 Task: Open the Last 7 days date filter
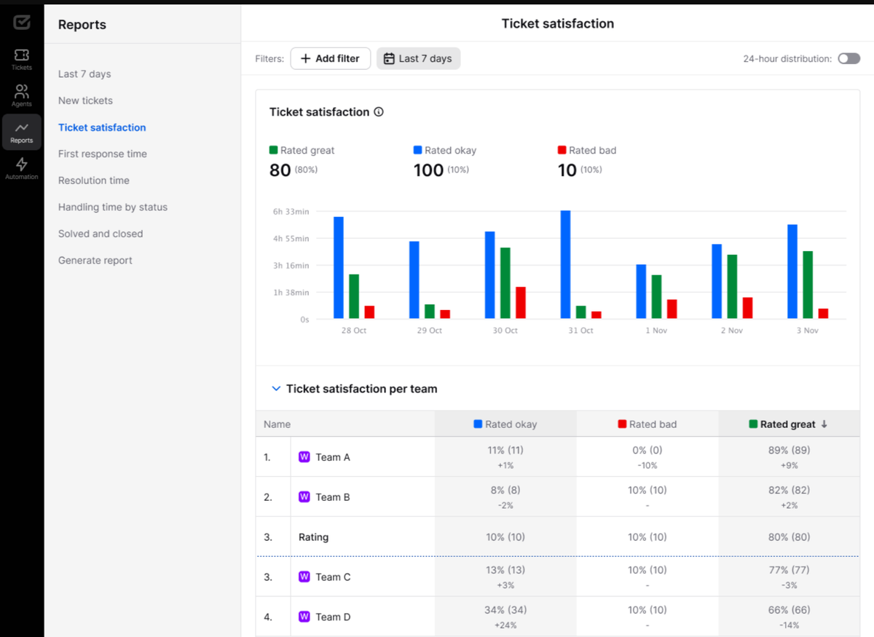(x=418, y=58)
